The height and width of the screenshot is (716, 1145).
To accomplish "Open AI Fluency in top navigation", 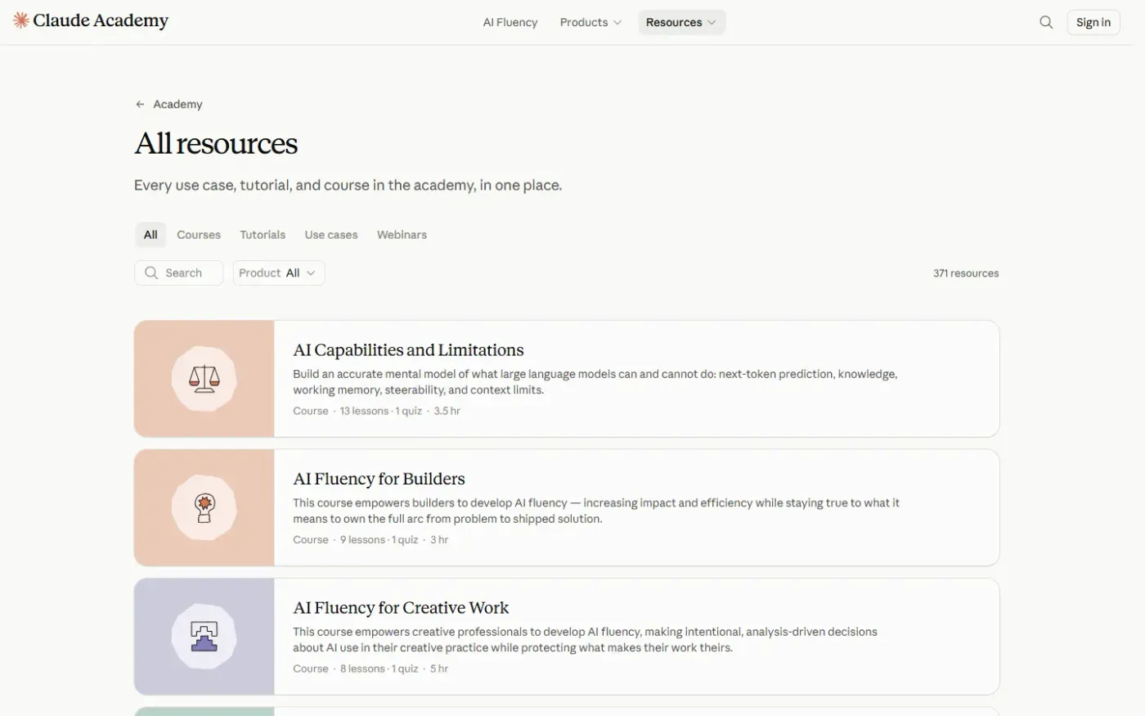I will [x=510, y=22].
